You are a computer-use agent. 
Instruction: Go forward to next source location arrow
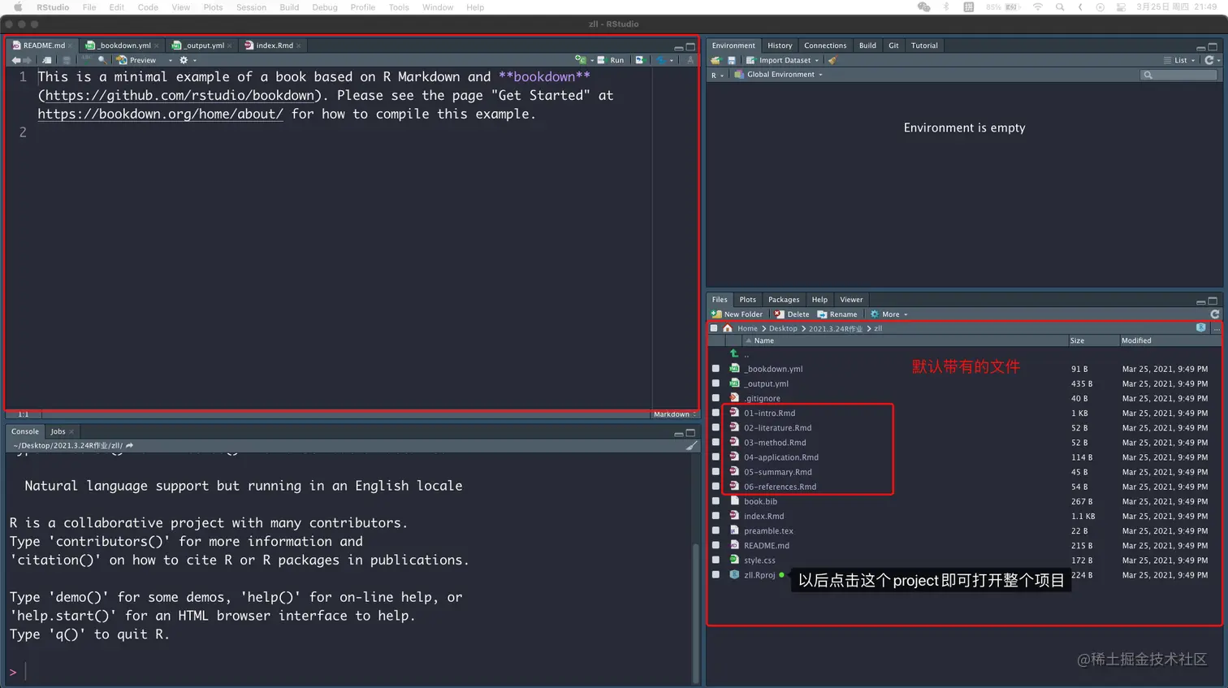[x=27, y=60]
